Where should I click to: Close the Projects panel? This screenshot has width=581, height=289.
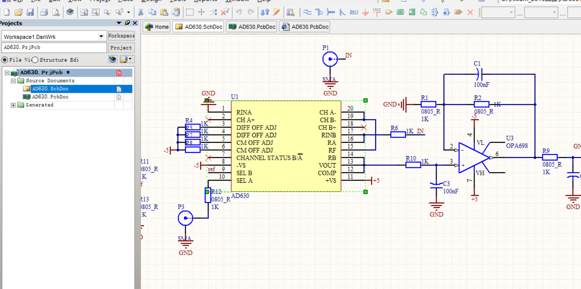point(135,23)
